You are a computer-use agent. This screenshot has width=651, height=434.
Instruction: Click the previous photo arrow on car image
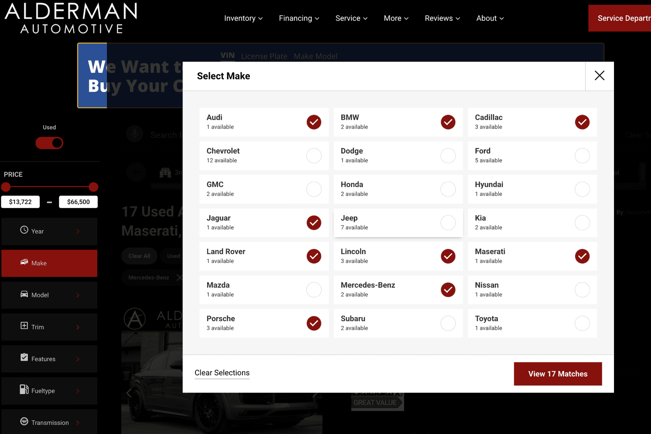pyautogui.click(x=129, y=393)
